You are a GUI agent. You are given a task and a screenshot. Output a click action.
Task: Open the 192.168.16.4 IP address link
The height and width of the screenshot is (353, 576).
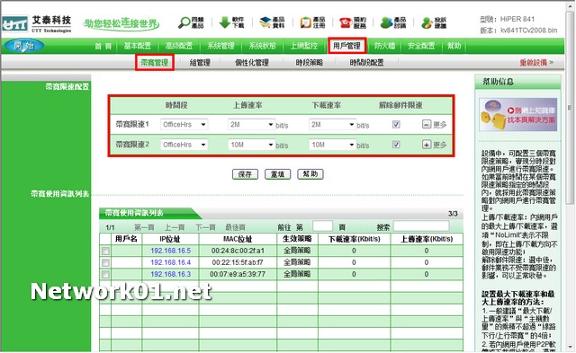coord(170,262)
